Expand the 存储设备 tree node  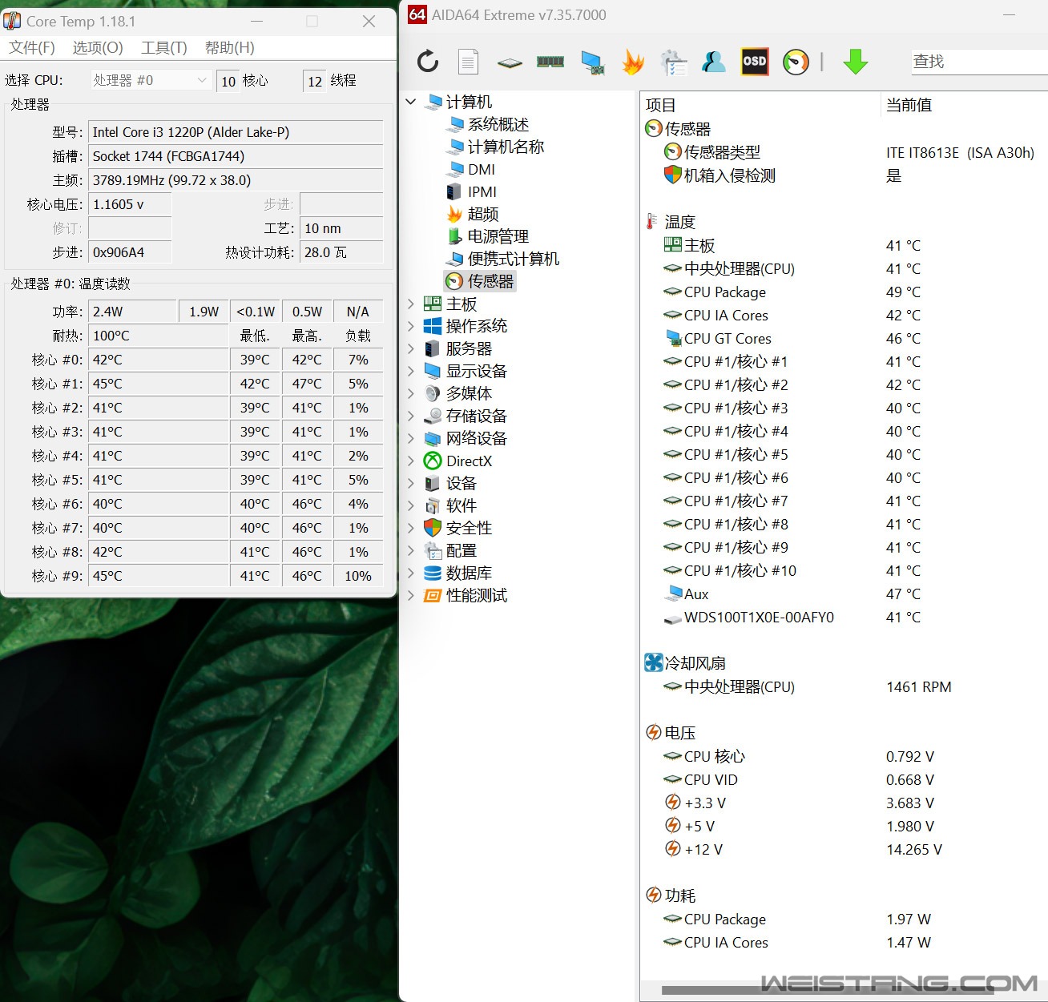pos(411,416)
